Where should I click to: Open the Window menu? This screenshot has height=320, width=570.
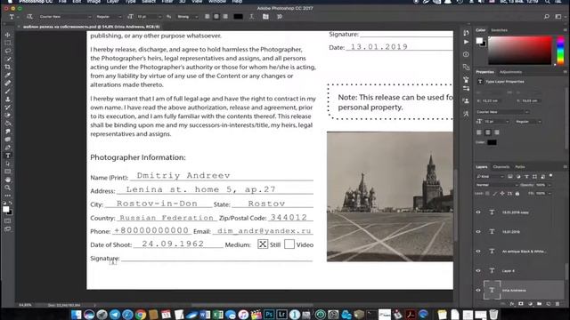coord(217,2)
